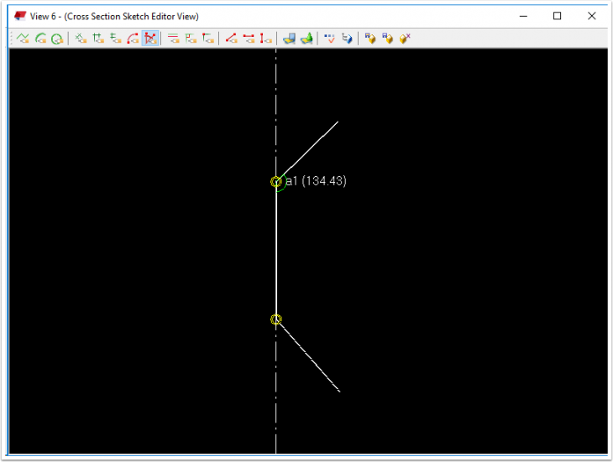Click the green-red angle constraint icon

point(208,39)
